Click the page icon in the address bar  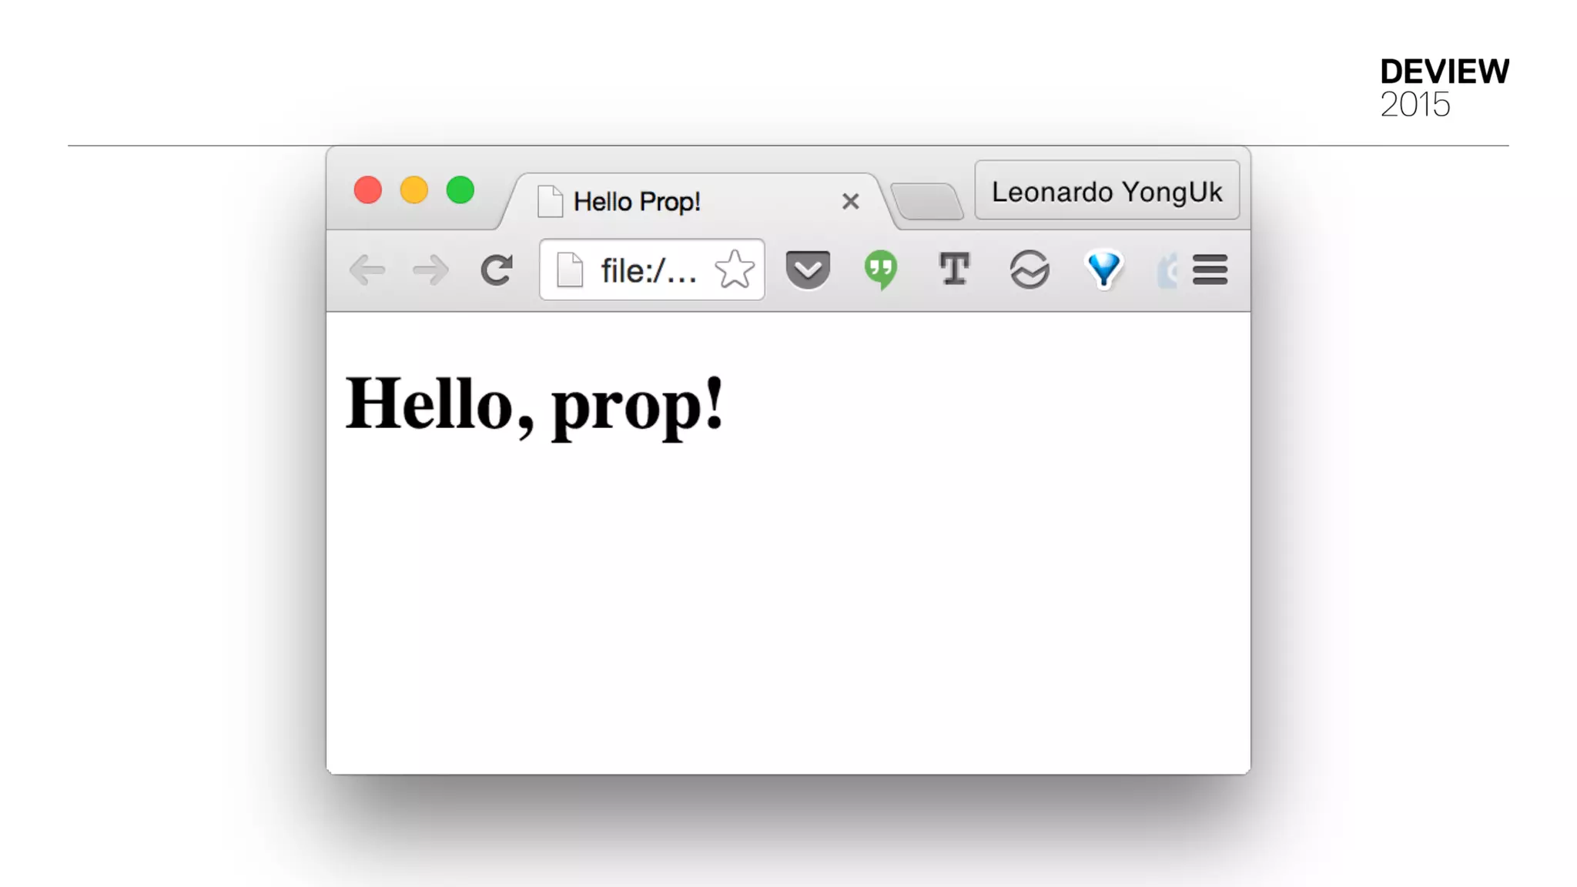(x=570, y=270)
